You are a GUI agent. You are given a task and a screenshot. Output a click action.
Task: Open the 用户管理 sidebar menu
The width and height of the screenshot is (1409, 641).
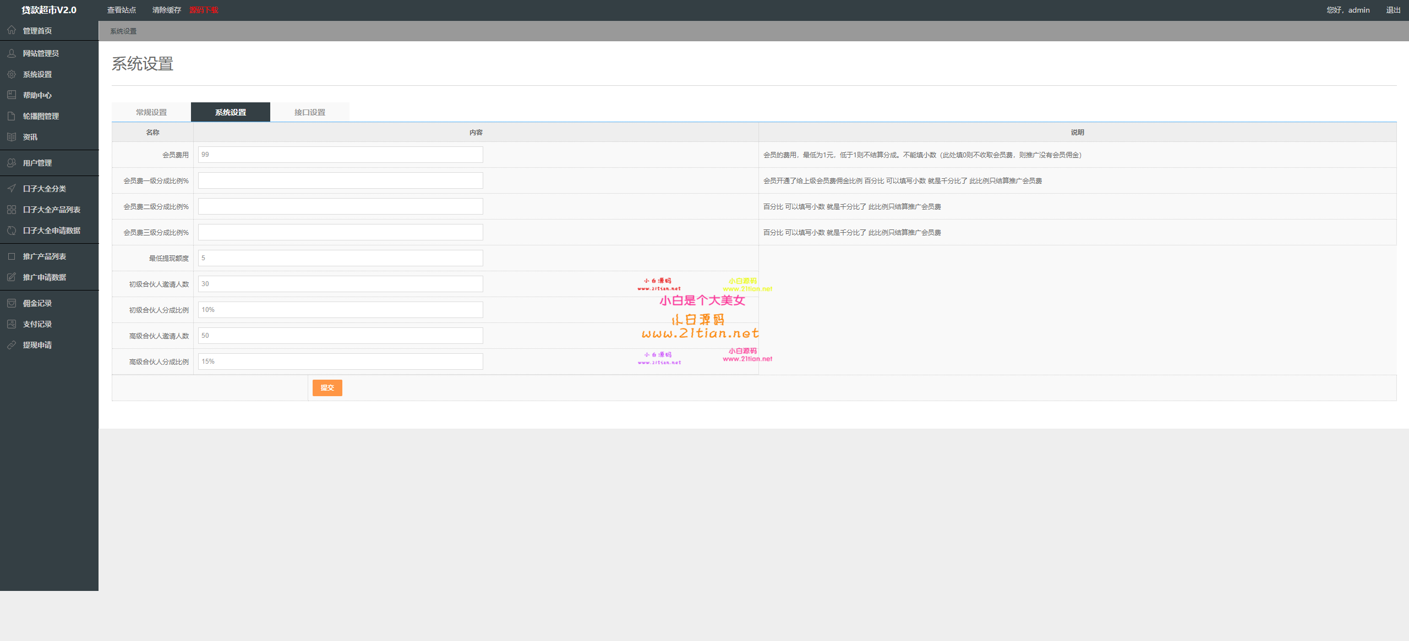tap(37, 163)
